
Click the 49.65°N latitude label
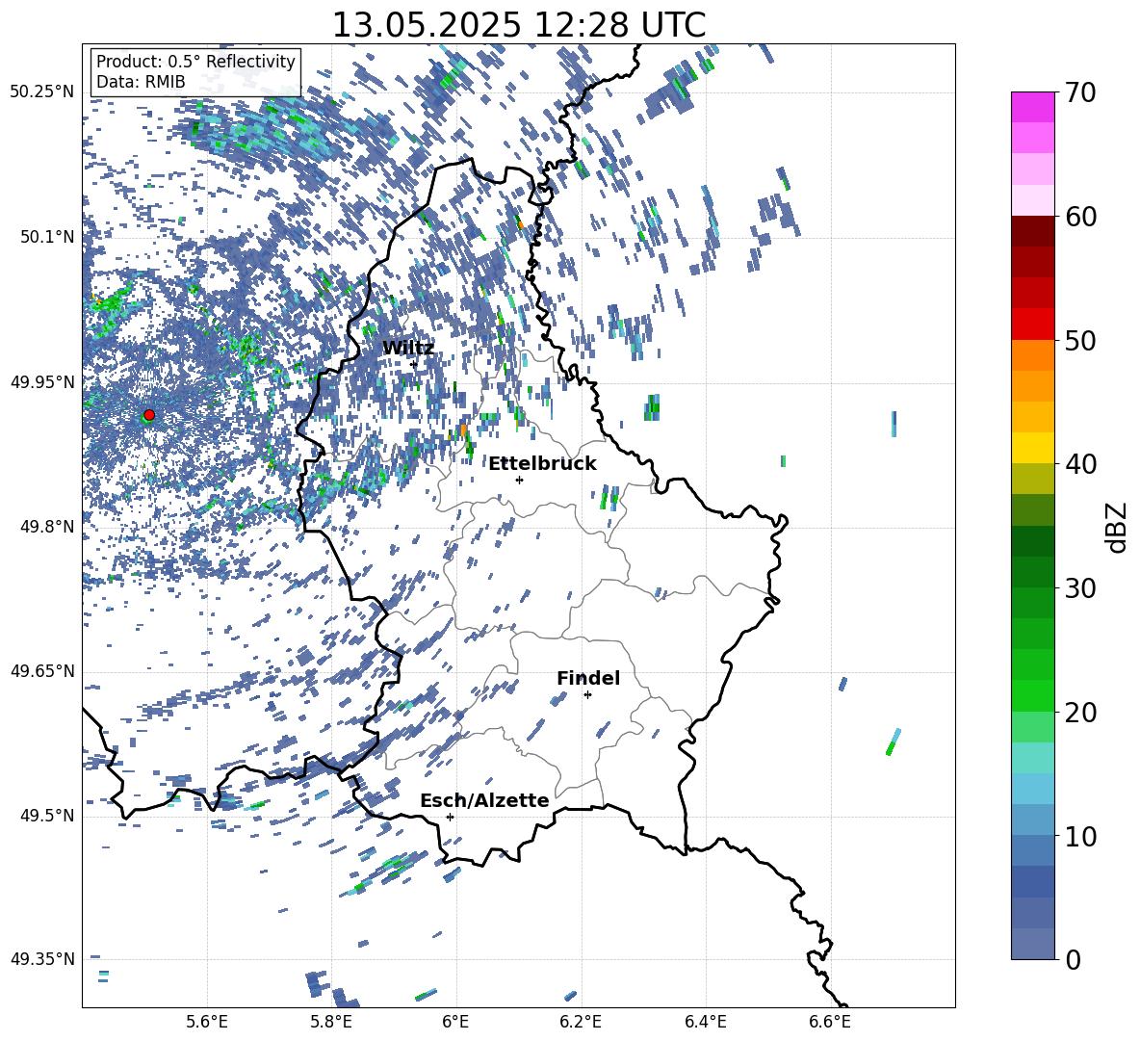click(x=42, y=670)
